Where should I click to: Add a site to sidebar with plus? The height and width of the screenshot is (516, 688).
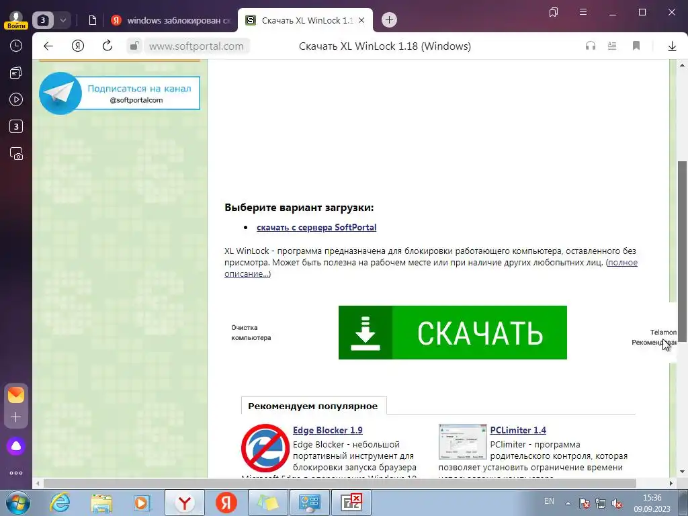[16, 417]
